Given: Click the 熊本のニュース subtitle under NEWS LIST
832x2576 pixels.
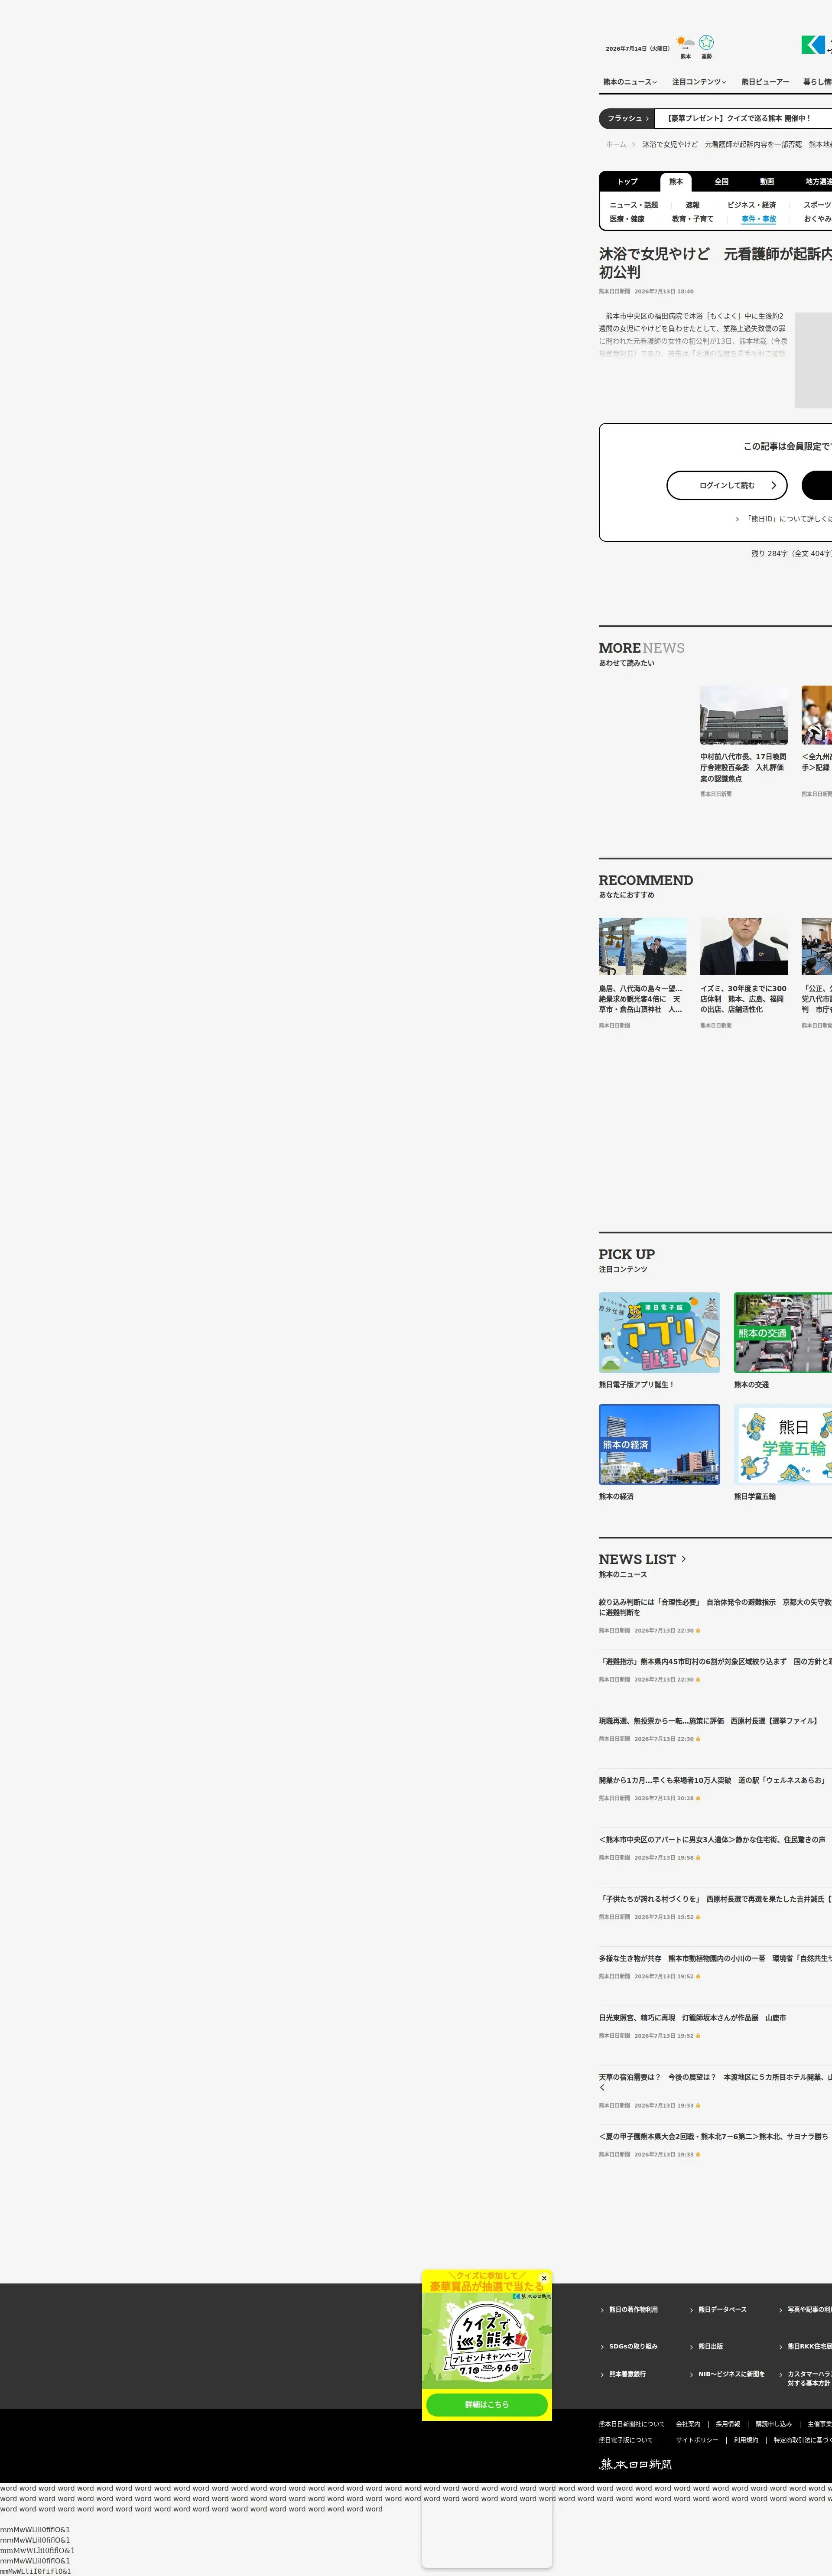Looking at the screenshot, I should click(x=623, y=1575).
